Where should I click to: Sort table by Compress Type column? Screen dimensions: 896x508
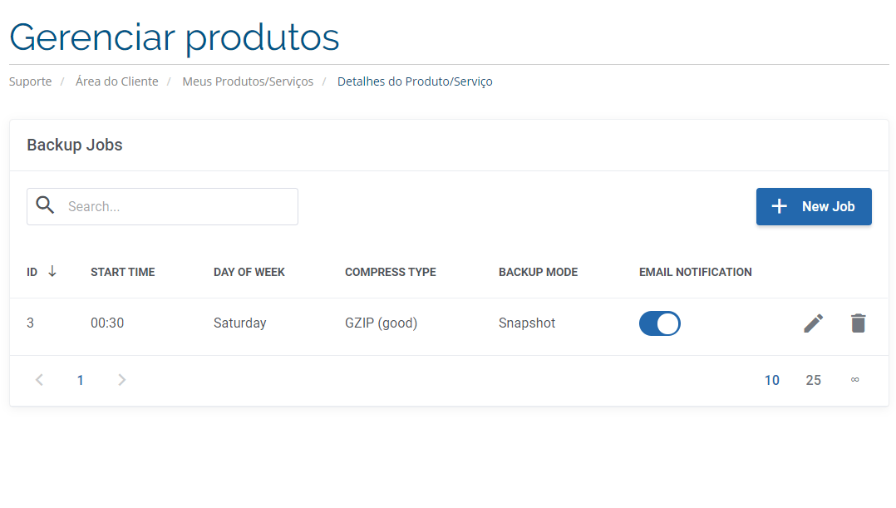pos(390,272)
